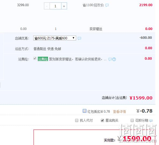Image resolution: width=159 pixels, height=145 pixels.
Task: Toggle the 运费险 checkbox
Action: click(35, 58)
